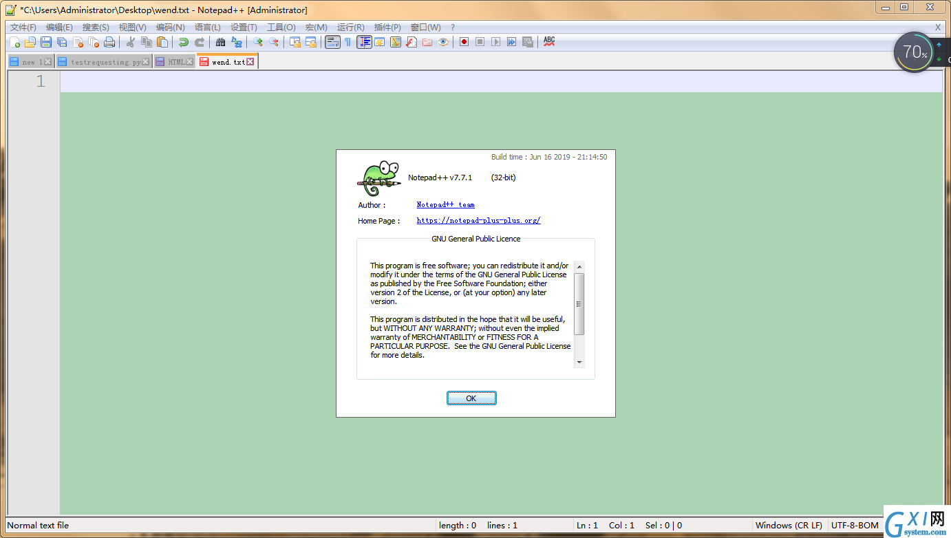Screen dimensions: 951x538
Task: Toggle file monitoring eye icon
Action: pos(443,42)
